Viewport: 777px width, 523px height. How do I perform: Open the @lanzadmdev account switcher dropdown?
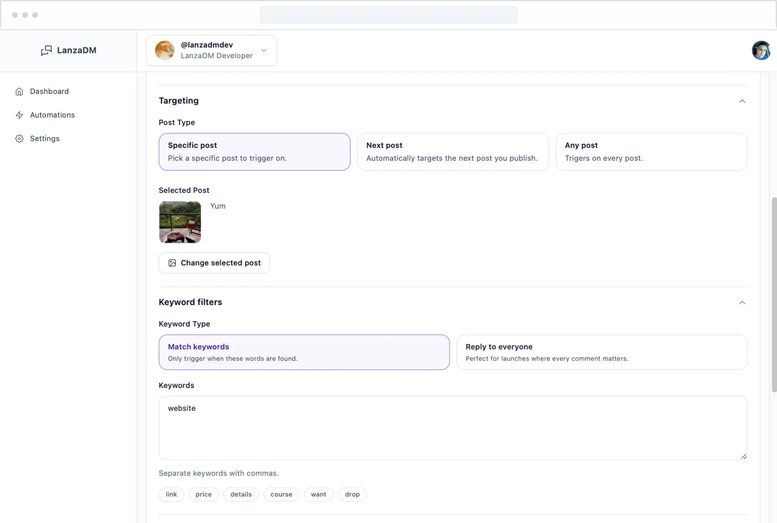click(264, 51)
